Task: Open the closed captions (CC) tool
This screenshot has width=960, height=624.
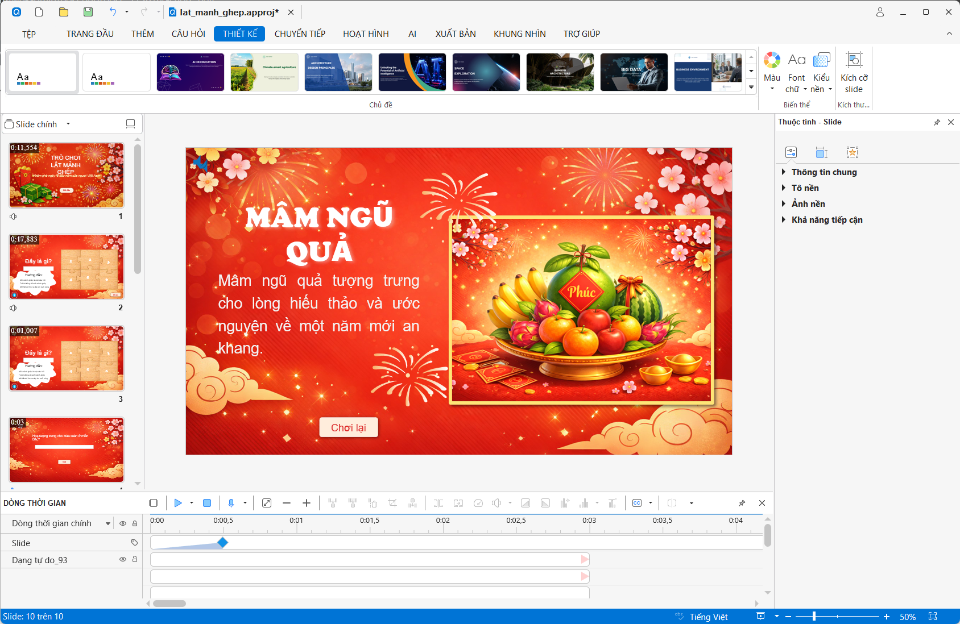Action: click(x=638, y=503)
